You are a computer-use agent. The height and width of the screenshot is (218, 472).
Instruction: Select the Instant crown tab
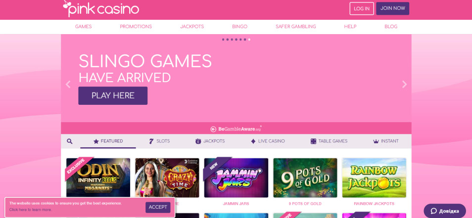point(386,141)
